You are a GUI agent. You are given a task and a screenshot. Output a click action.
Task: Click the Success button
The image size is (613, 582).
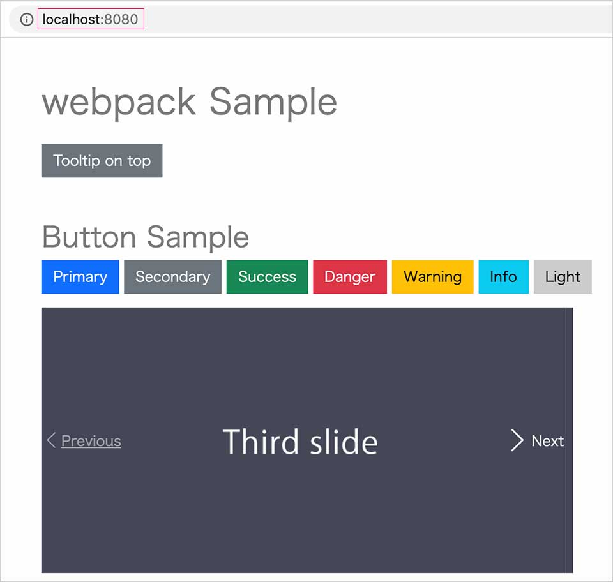point(267,277)
